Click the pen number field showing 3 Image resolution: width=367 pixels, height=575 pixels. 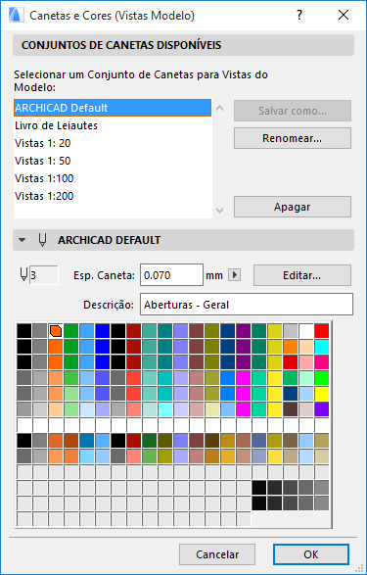coord(43,275)
